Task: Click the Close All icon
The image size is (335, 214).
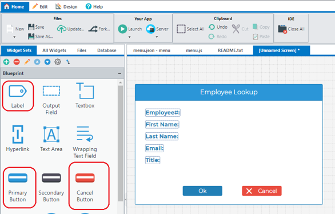Action: pyautogui.click(x=282, y=29)
